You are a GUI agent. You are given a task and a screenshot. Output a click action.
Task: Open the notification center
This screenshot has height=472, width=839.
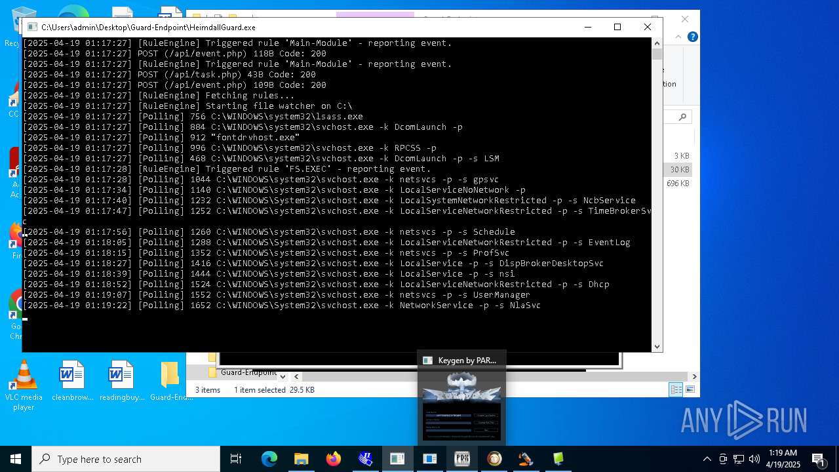click(x=818, y=459)
